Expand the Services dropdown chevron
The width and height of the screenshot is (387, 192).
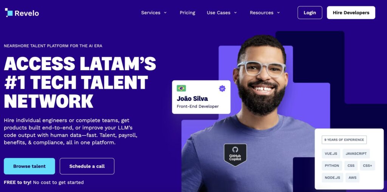(x=165, y=12)
